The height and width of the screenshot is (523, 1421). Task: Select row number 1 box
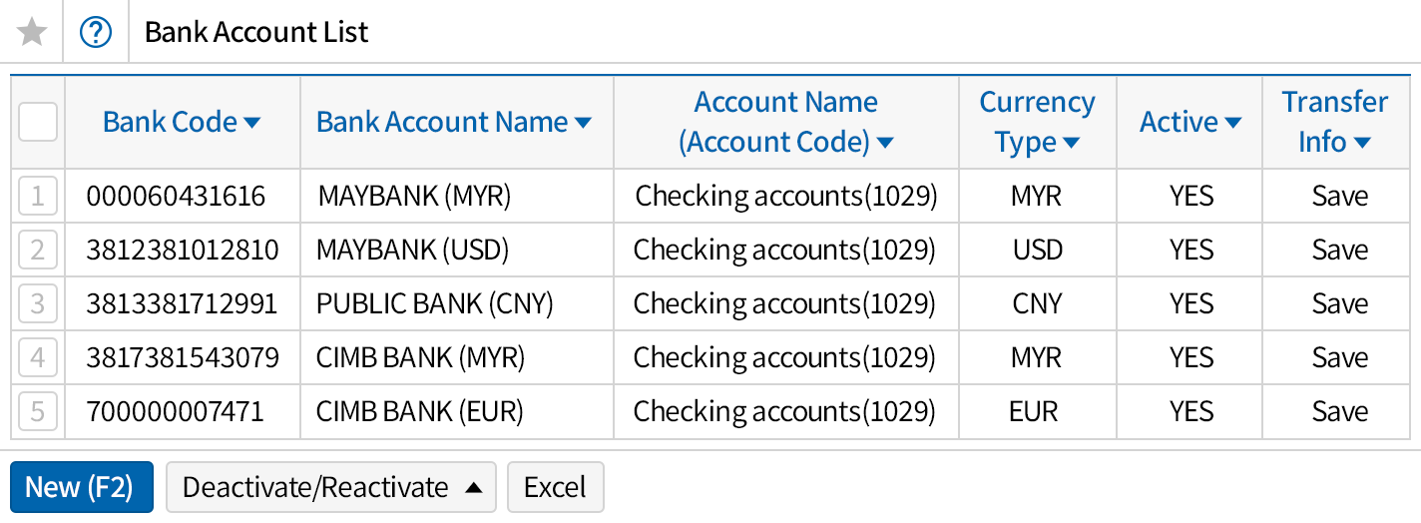coord(38,197)
